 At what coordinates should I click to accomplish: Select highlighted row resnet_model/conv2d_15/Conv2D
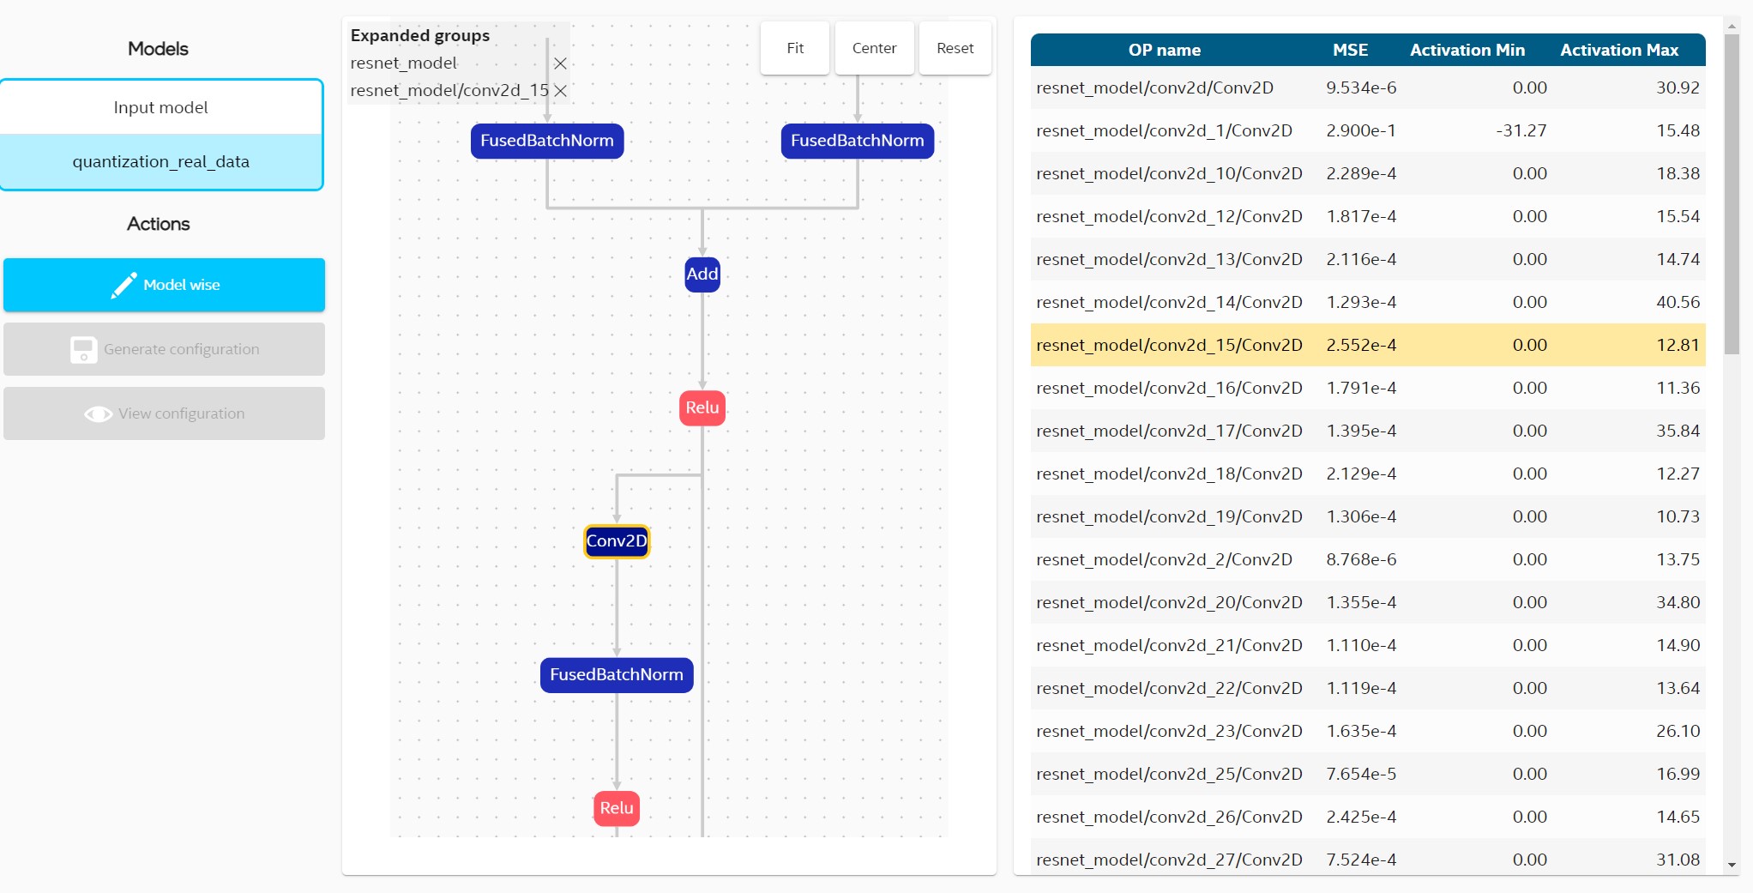click(1368, 345)
